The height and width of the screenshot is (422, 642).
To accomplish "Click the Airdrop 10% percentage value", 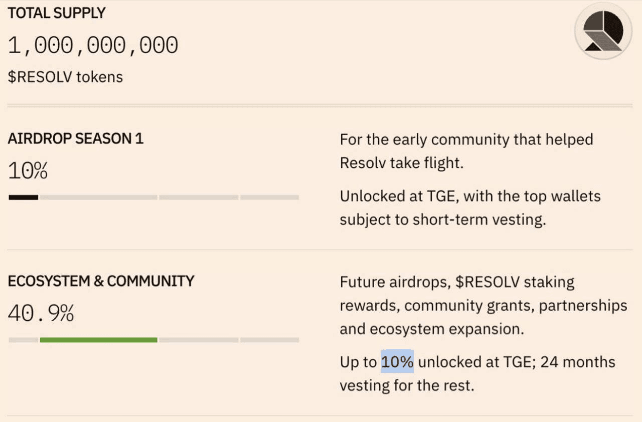I will [28, 171].
